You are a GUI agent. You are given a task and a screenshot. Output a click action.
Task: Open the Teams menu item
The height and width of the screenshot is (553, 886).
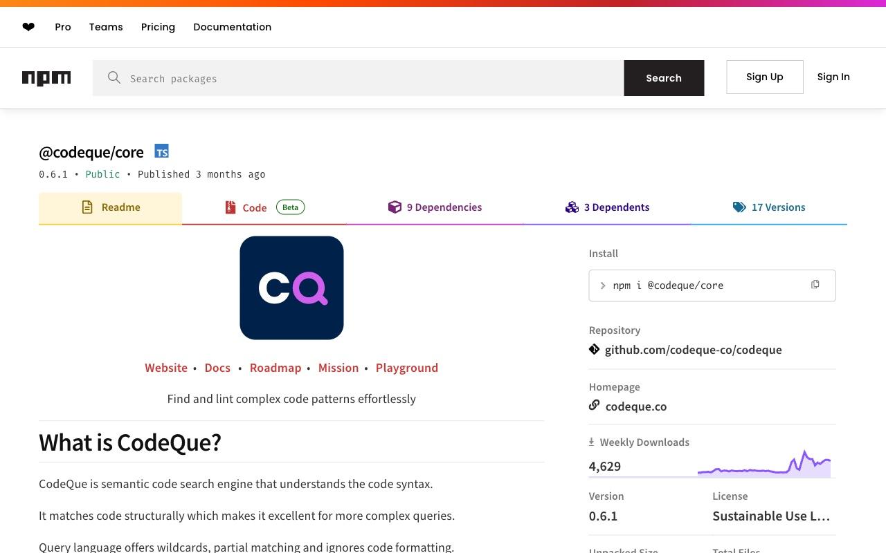pos(106,27)
